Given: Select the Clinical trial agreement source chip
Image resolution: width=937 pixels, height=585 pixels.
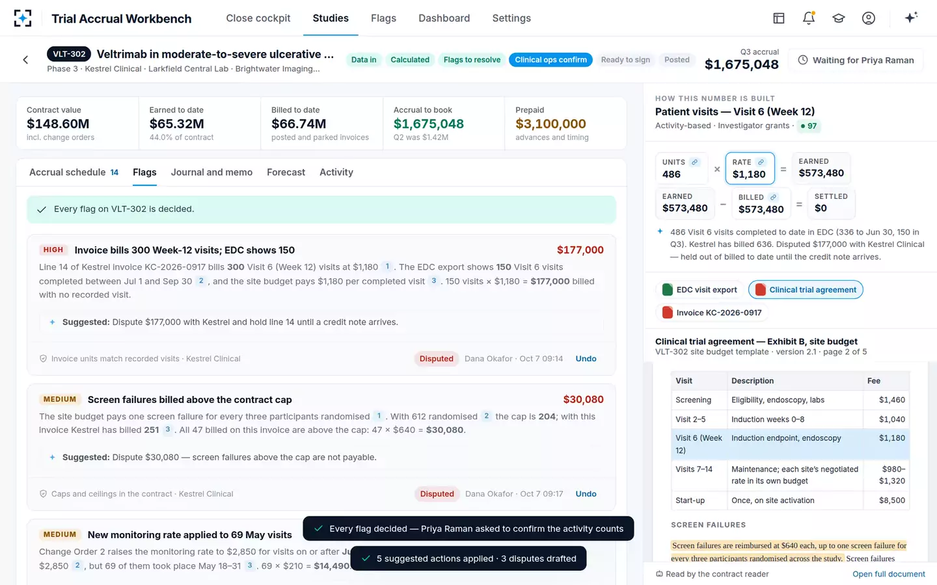Looking at the screenshot, I should pos(806,290).
